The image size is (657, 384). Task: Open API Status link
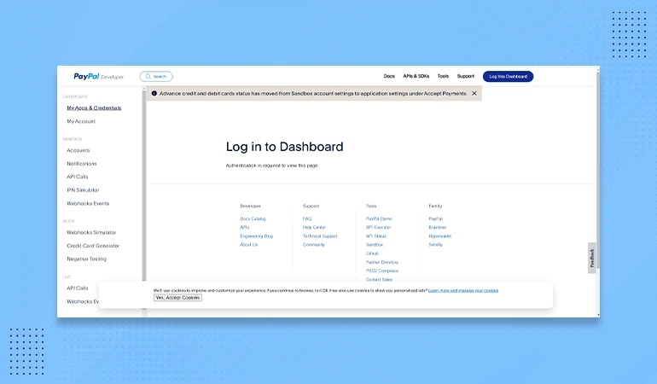pos(375,236)
